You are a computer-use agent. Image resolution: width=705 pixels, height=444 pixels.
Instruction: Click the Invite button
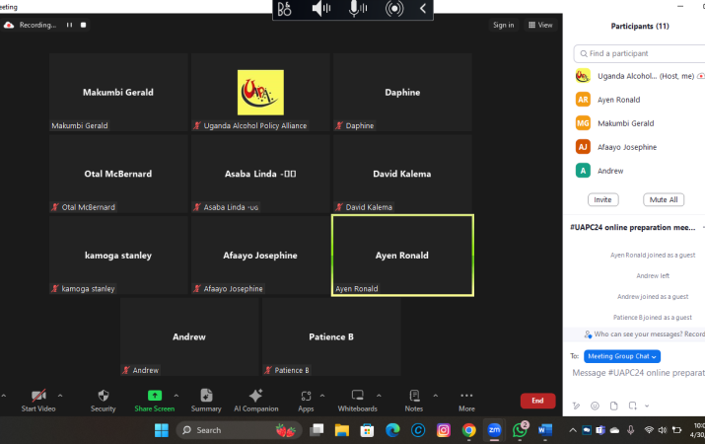(602, 199)
